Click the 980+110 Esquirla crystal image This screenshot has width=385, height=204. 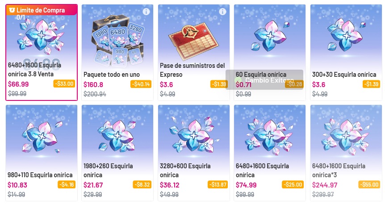tap(42, 136)
